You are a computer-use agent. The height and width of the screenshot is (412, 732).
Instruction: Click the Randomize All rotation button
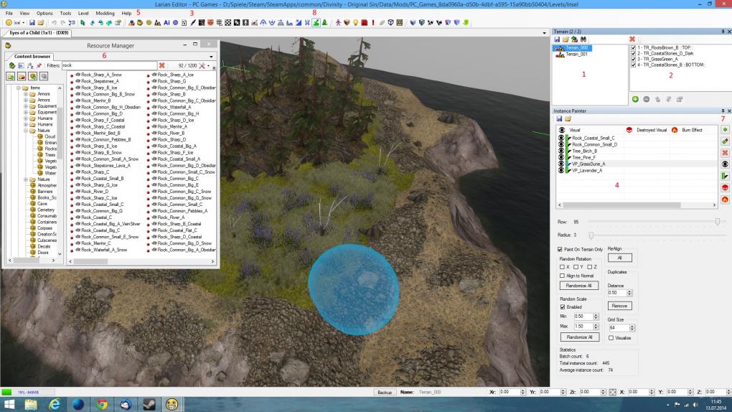point(579,286)
